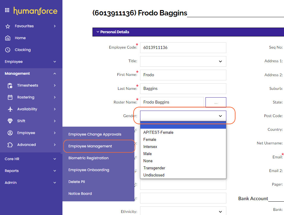Click the Availability airplane icon
284x215 pixels.
click(10, 109)
